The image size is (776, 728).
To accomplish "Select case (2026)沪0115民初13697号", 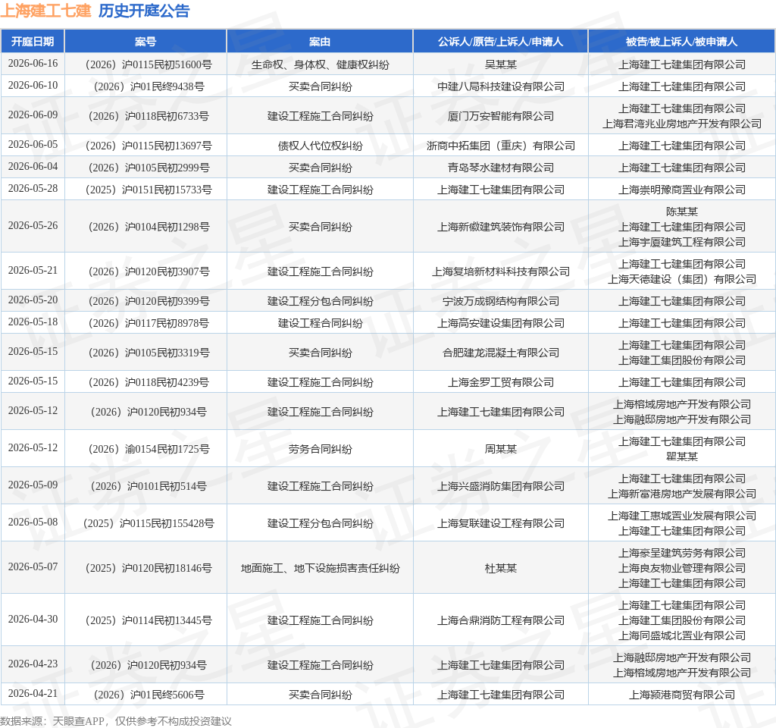I will click(x=149, y=146).
